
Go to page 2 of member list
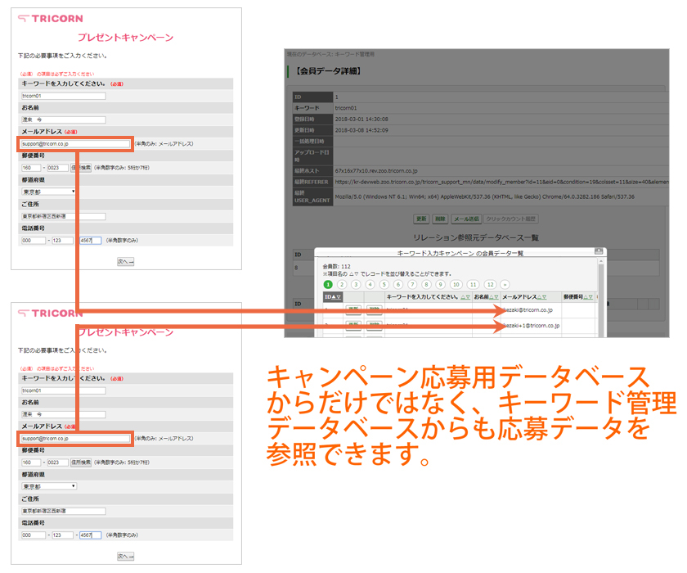[x=342, y=285]
